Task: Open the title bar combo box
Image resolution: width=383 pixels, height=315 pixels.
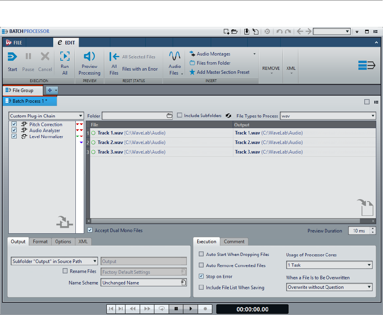Action: coord(332,31)
